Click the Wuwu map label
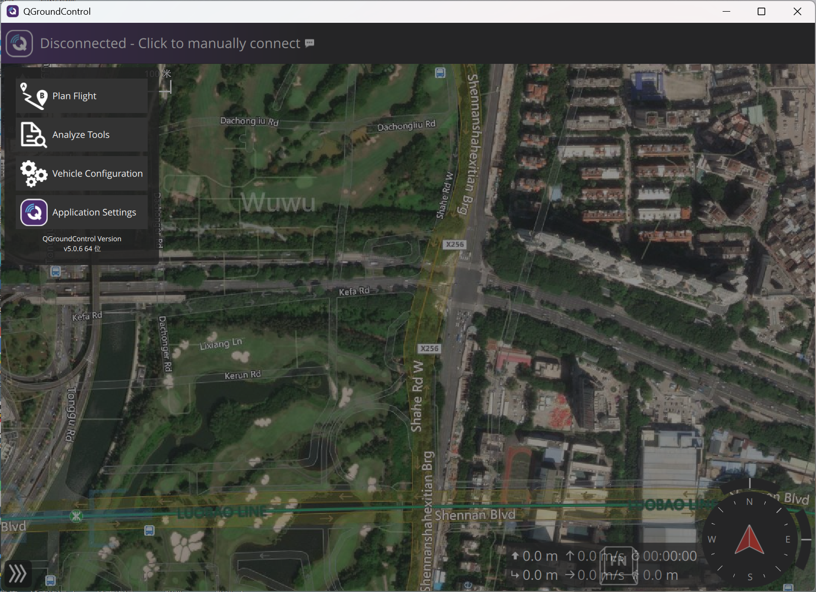This screenshot has height=592, width=816. pyautogui.click(x=278, y=203)
